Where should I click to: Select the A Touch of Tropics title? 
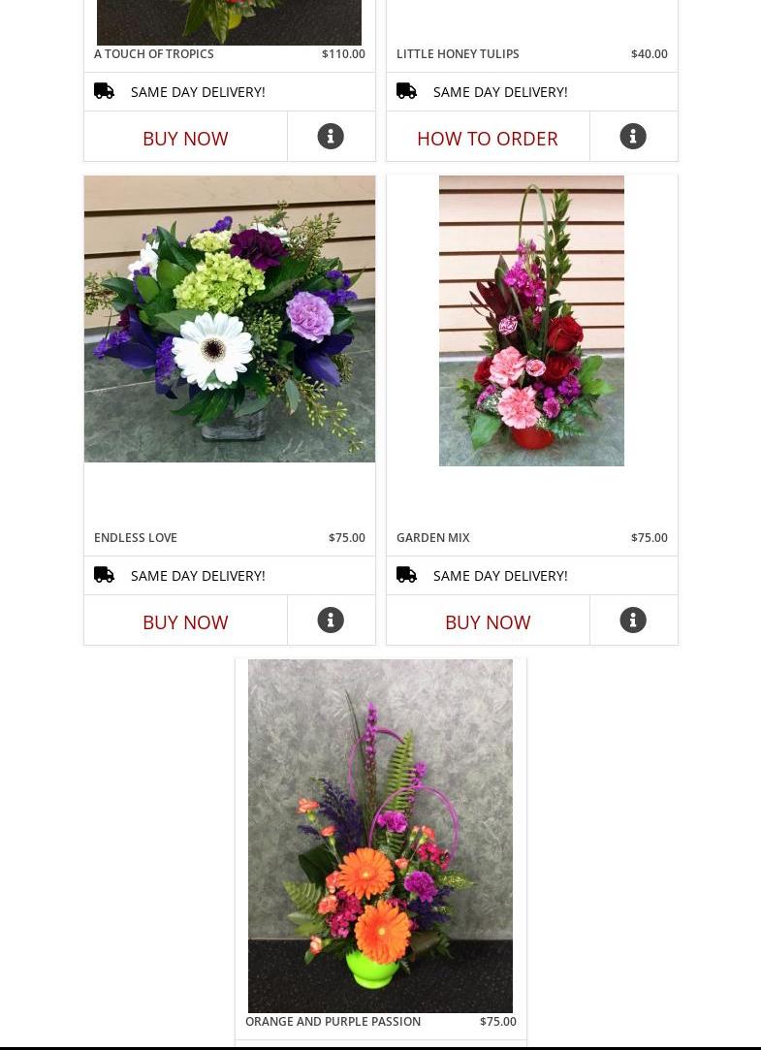pyautogui.click(x=154, y=54)
